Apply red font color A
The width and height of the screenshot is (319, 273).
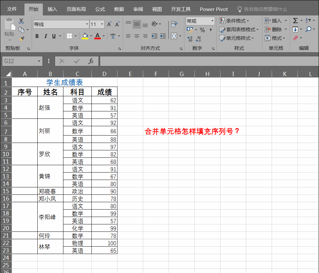(x=98, y=36)
